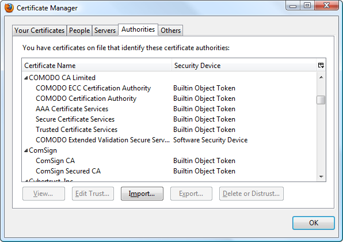Collapse the COMODO CA Limited group

pos(26,78)
